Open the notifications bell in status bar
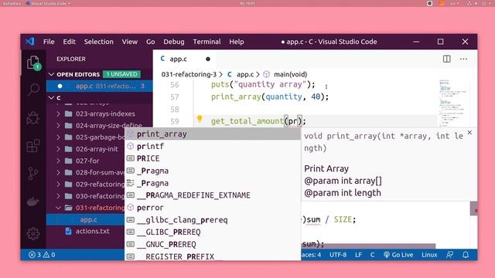 pos(466,255)
